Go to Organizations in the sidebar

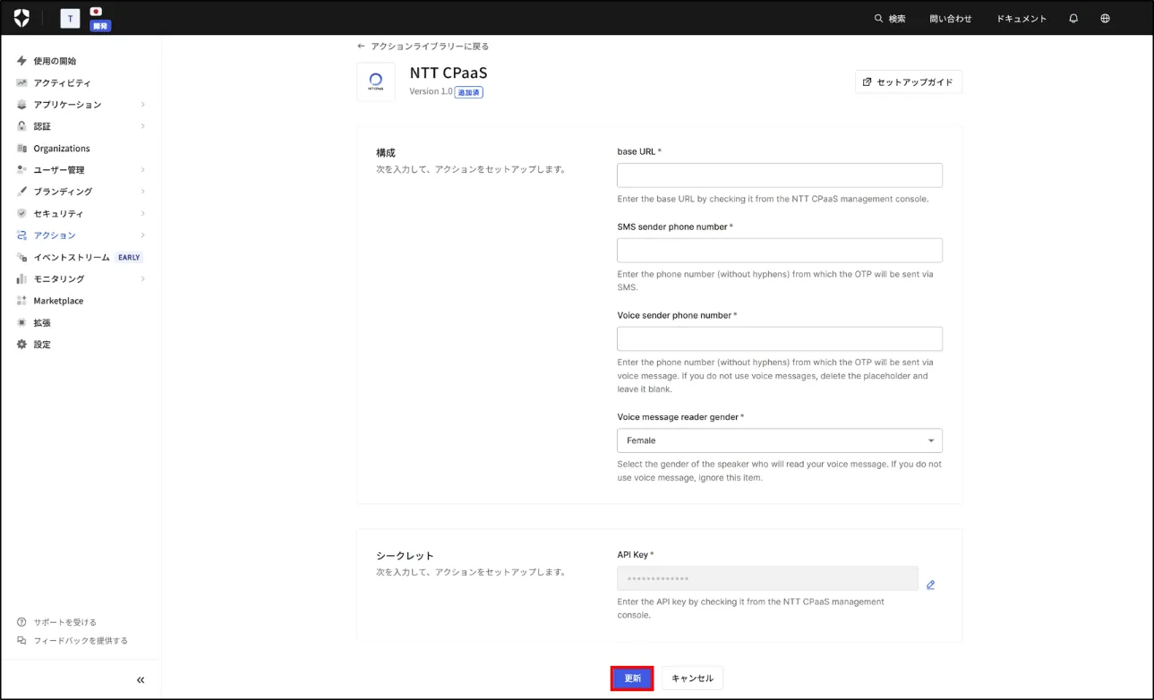coord(62,149)
